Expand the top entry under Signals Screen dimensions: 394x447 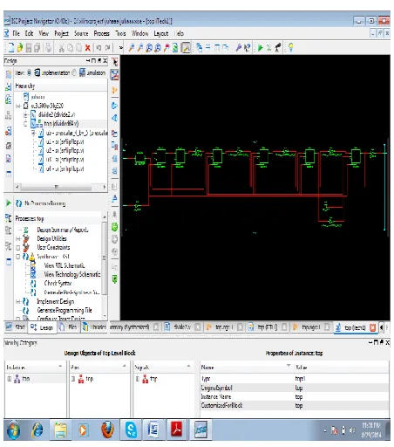point(138,379)
